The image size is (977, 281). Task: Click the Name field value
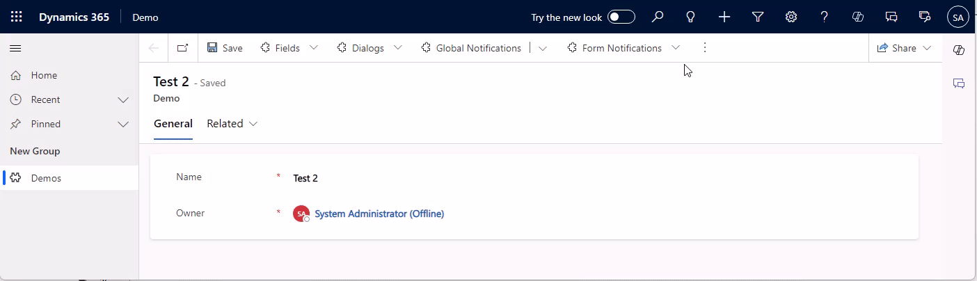click(x=306, y=178)
